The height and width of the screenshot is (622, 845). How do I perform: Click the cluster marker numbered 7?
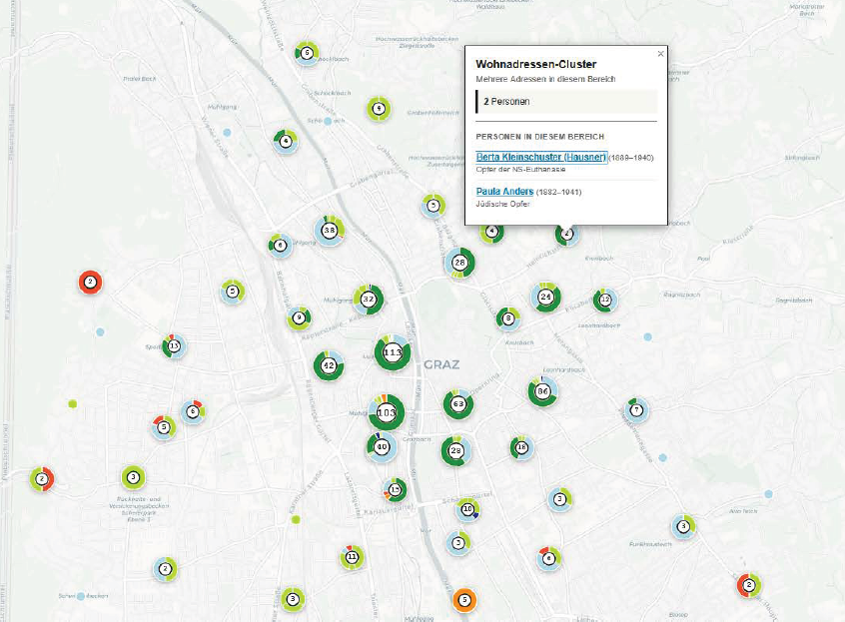tap(636, 409)
